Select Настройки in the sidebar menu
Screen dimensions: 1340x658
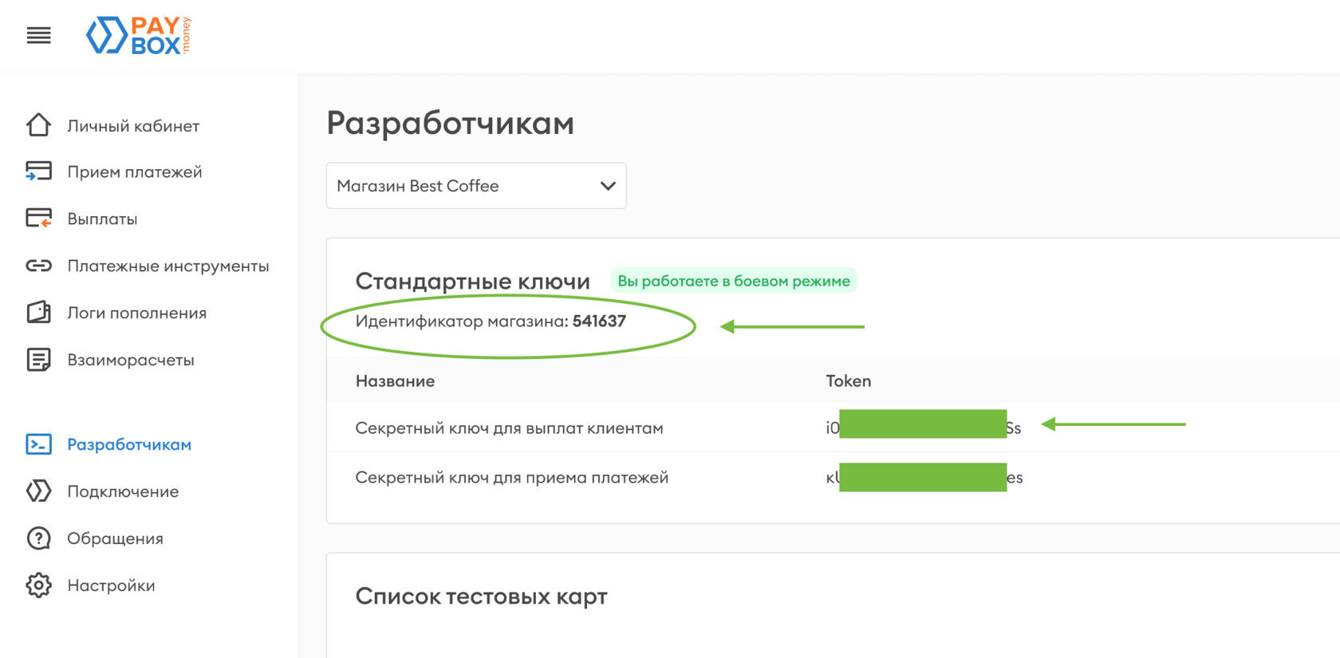(111, 585)
